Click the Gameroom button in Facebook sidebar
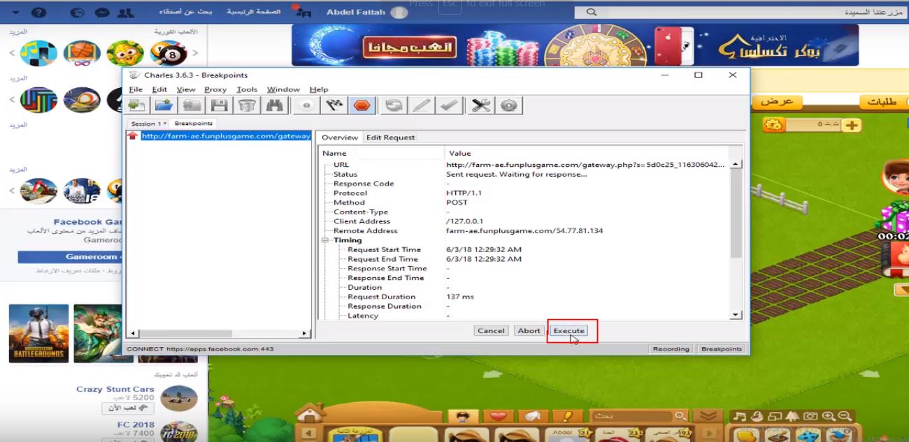Viewport: 909px width, 442px height. coord(70,257)
